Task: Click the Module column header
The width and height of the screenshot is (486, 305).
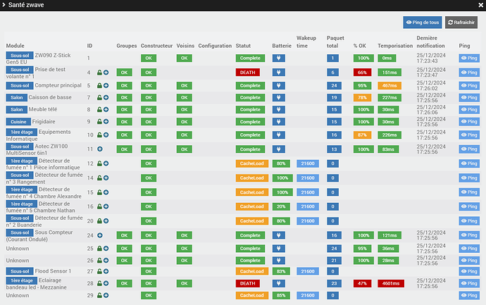Action: point(15,45)
